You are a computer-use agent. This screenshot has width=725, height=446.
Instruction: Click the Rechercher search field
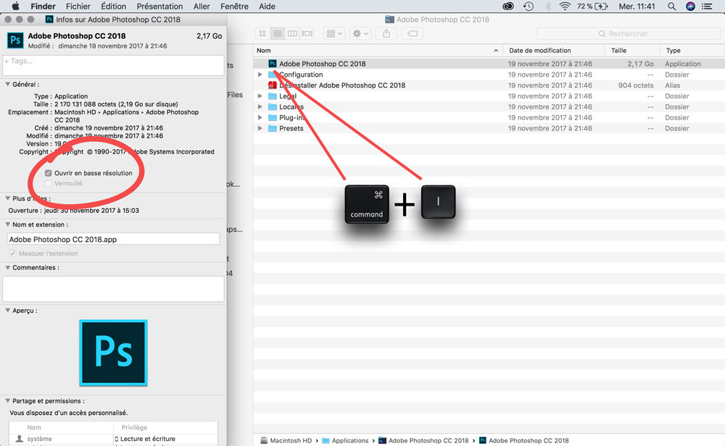628,34
